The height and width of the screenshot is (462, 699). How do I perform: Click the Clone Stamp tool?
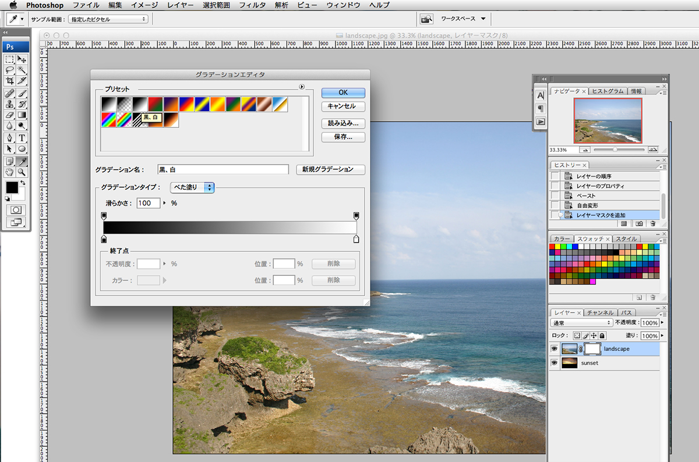pos(10,104)
